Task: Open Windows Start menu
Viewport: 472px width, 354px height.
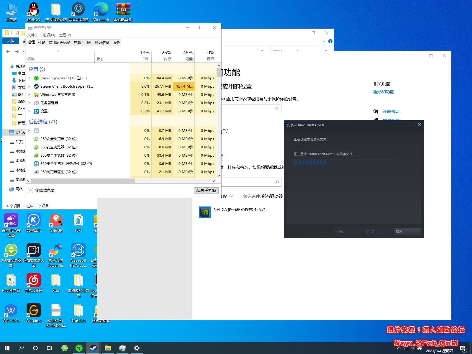Action: (x=7, y=348)
